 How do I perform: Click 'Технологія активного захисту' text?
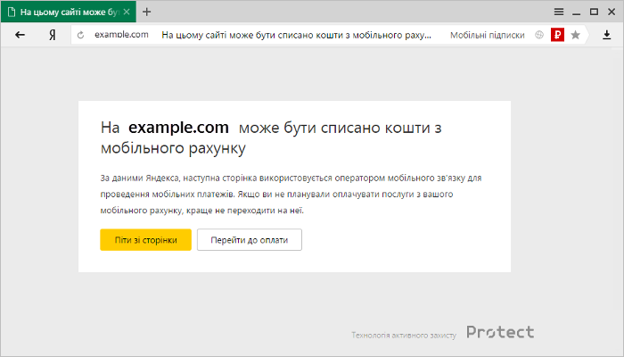[404, 335]
